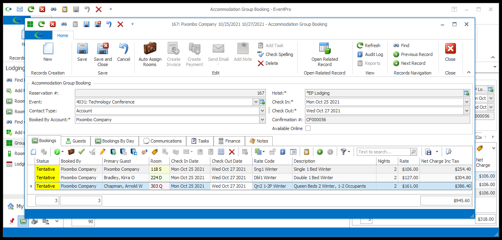The image size is (502, 240).
Task: Click the pin icon in the main window's bottom-left bar
Action: (12, 221)
